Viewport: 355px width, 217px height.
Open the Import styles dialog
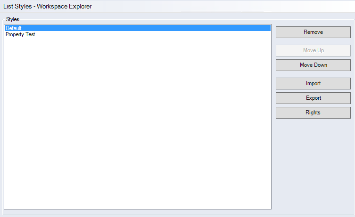pos(313,83)
